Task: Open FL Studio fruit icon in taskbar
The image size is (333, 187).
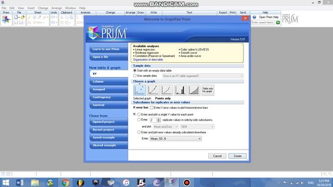Action: pos(81,182)
